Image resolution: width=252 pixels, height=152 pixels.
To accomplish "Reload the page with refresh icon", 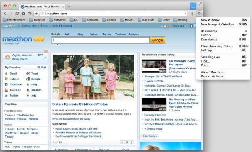I will point(17,14).
